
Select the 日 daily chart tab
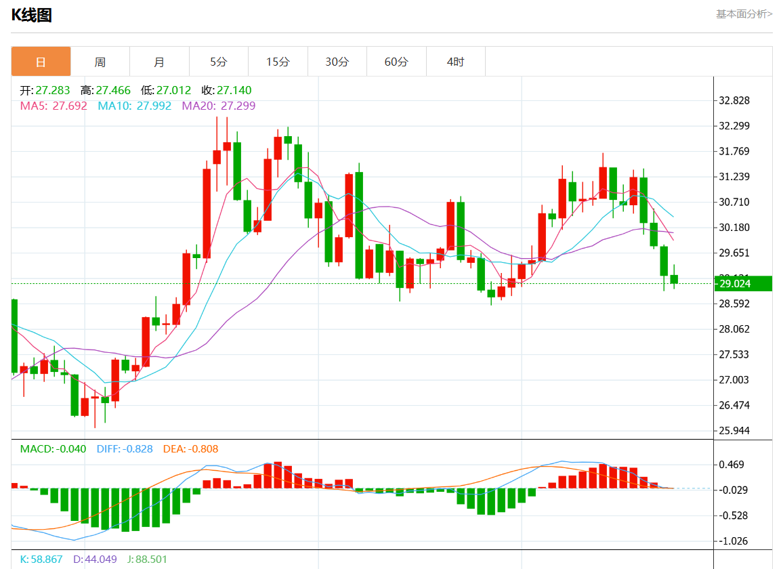click(x=41, y=62)
